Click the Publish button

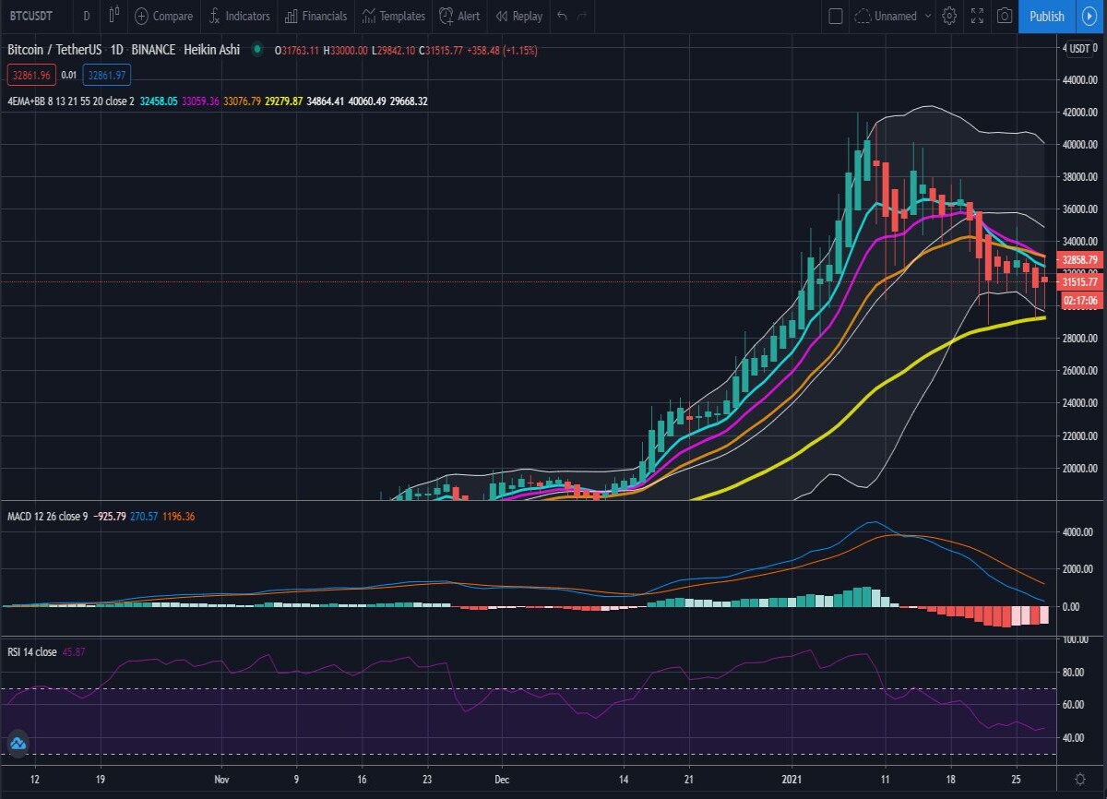1047,16
